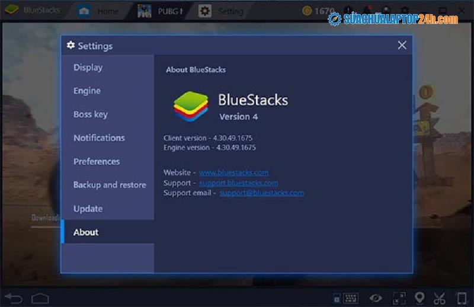Image resolution: width=474 pixels, height=307 pixels.
Task: Open the Setting tab with gear icon
Action: pos(222,11)
